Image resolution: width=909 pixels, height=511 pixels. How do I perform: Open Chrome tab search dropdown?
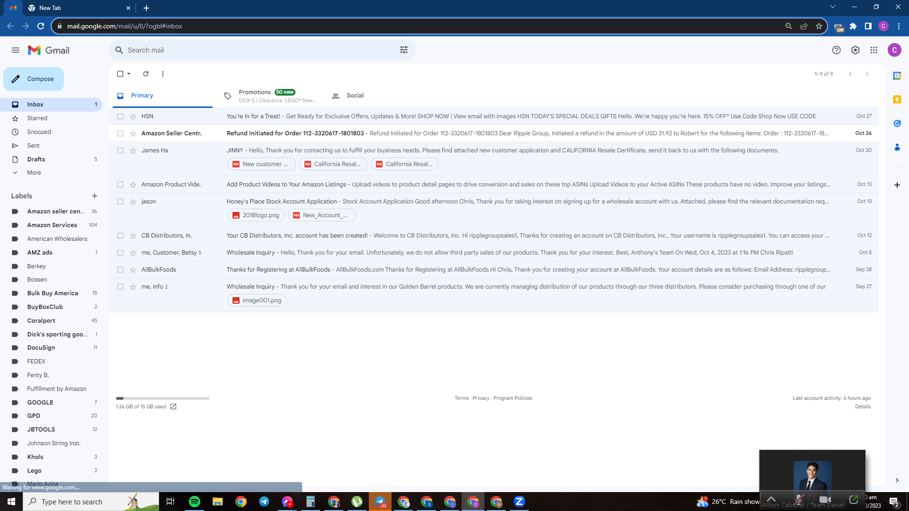833,7
